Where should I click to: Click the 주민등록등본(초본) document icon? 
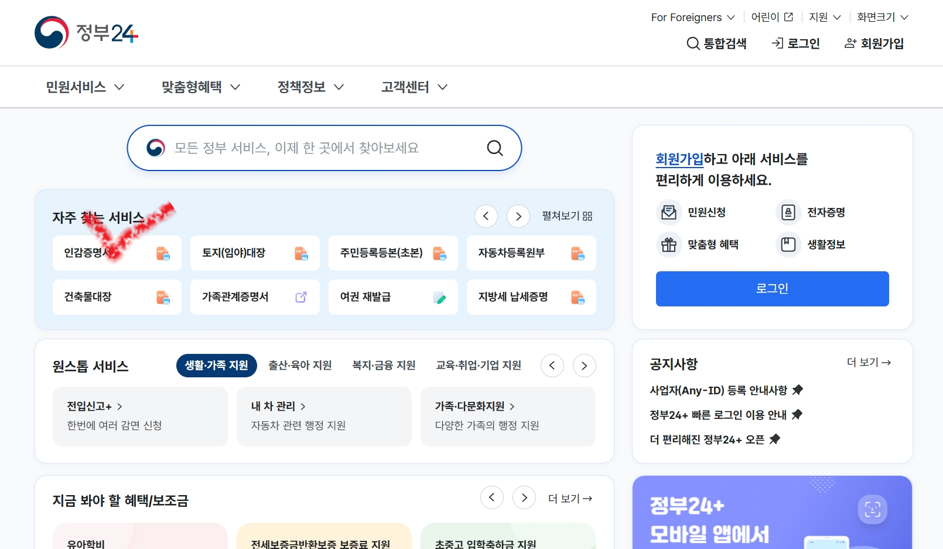[x=439, y=253]
